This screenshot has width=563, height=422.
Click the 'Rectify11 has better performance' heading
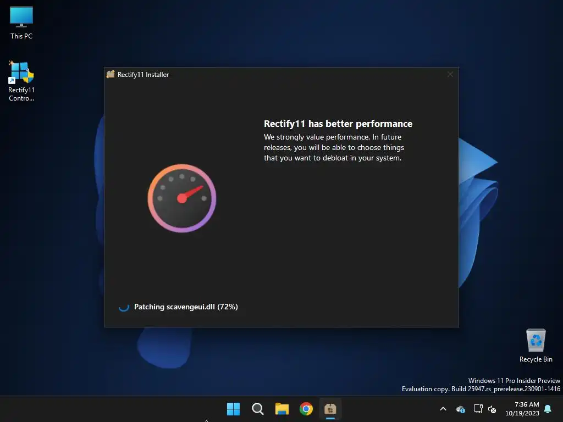338,124
